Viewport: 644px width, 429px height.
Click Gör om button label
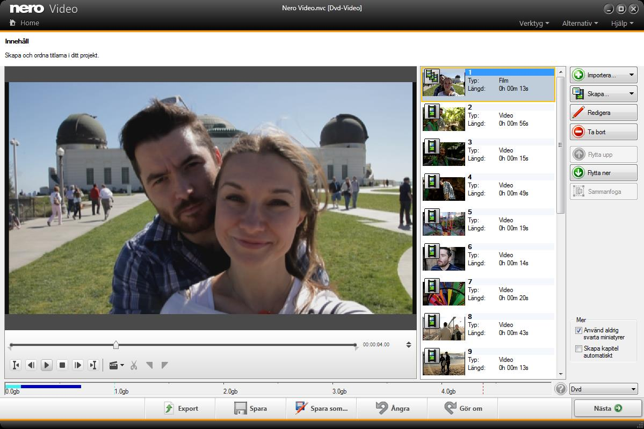pyautogui.click(x=471, y=409)
